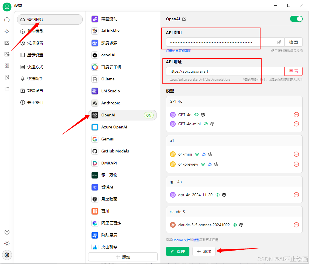This screenshot has width=309, height=264.
Task: Open the OpenAI 文档 link
Action: [181, 240]
